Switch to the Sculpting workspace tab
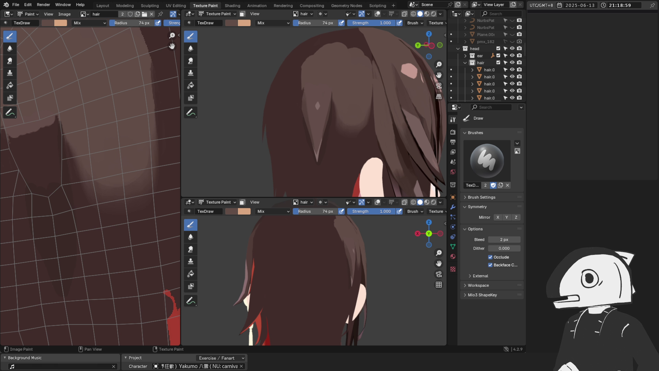The height and width of the screenshot is (371, 659). point(150,5)
